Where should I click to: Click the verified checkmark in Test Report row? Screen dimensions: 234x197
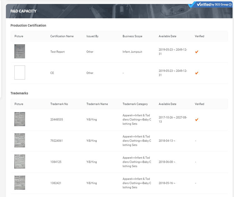point(197,52)
